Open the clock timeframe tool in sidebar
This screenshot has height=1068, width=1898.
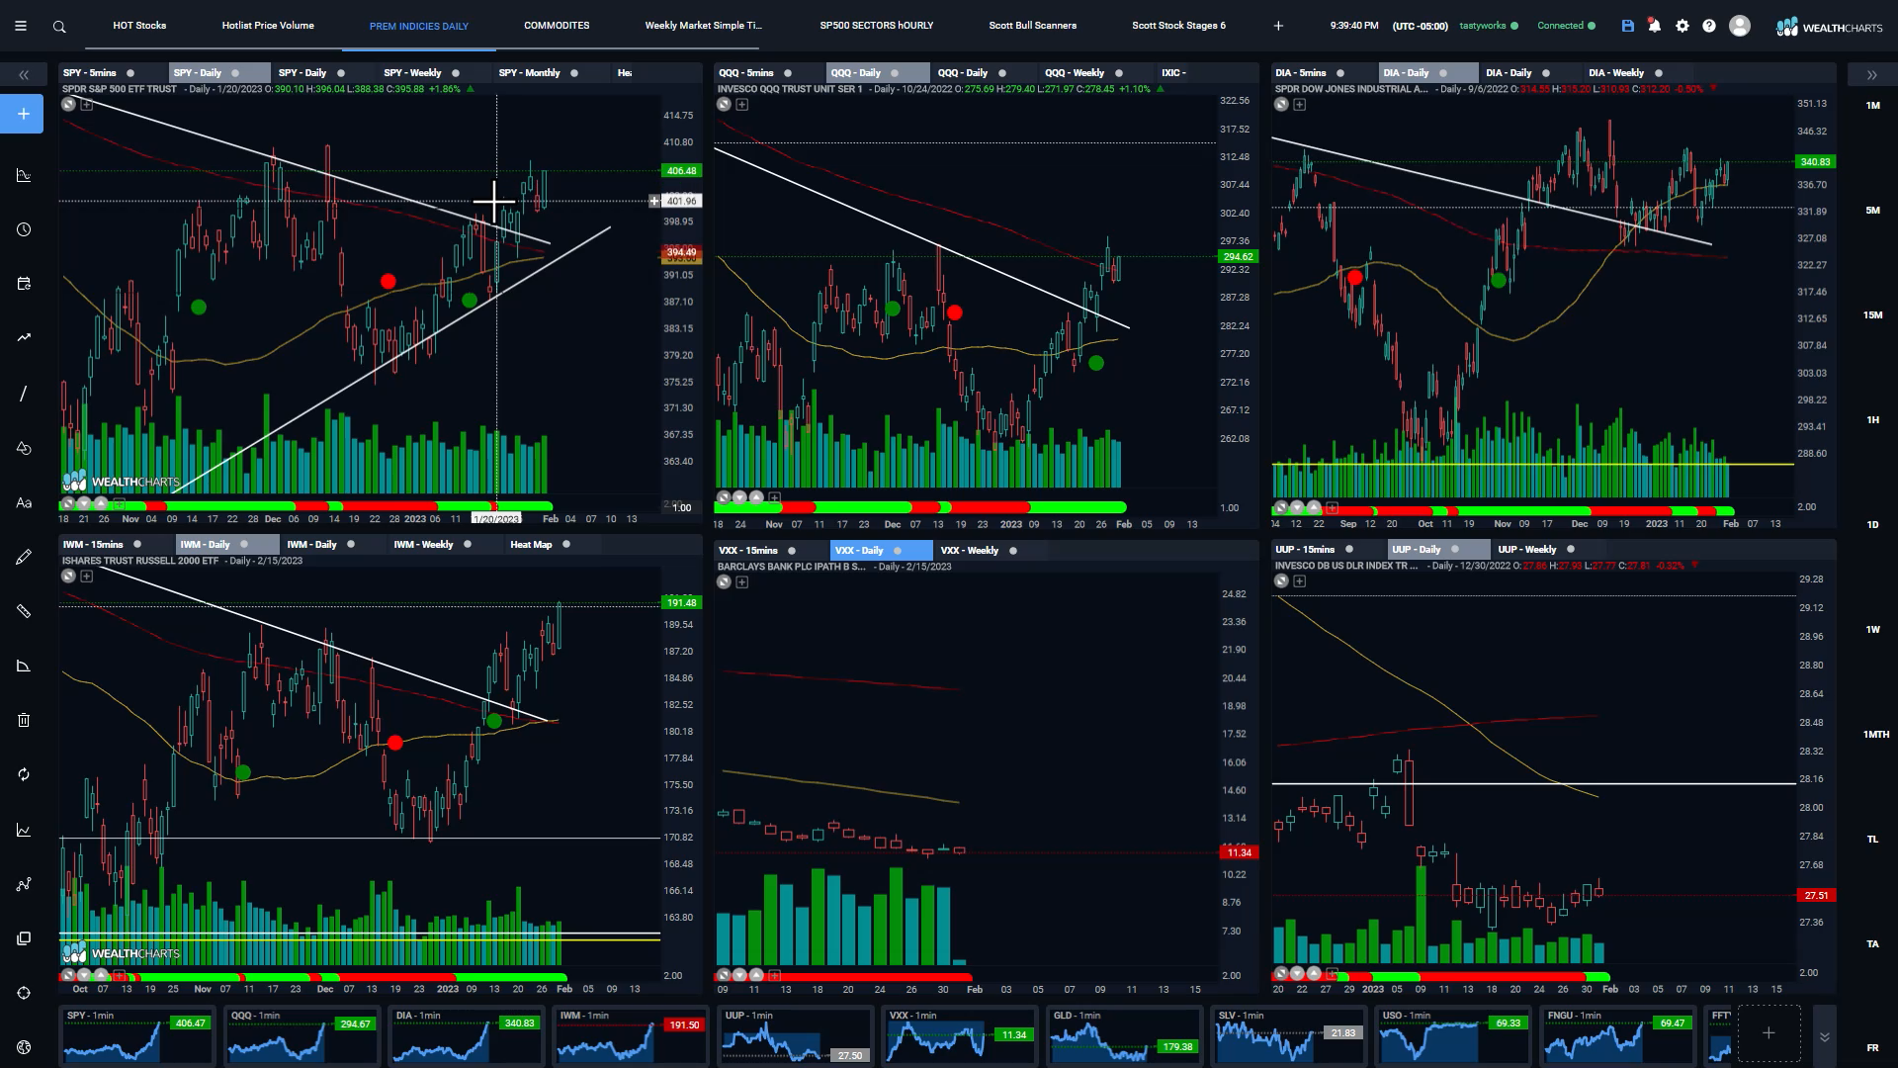coord(24,229)
